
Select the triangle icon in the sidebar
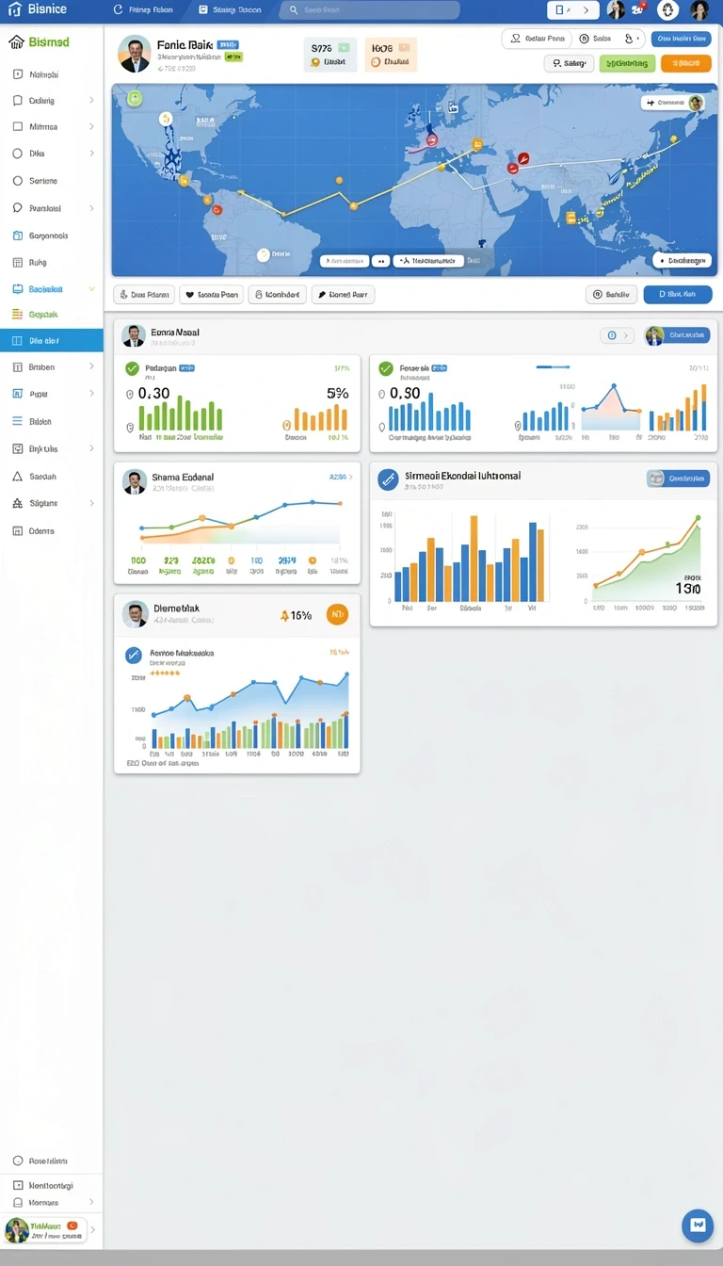point(17,477)
